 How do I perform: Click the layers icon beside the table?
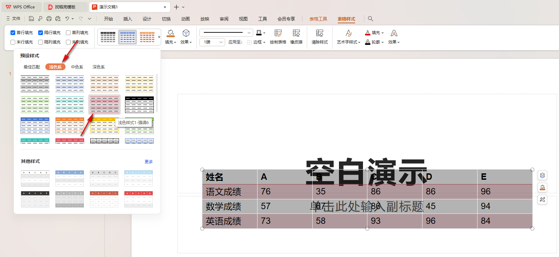542,175
